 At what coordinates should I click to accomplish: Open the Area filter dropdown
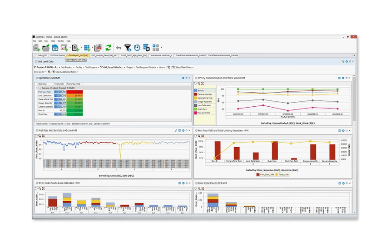coord(162,67)
